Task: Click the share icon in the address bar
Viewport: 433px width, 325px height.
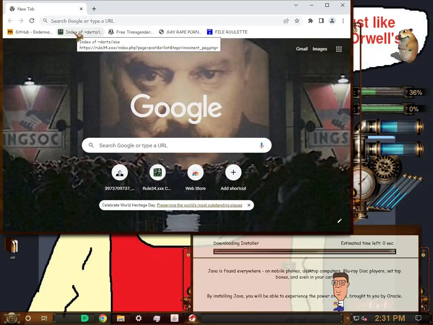Action: [286, 21]
